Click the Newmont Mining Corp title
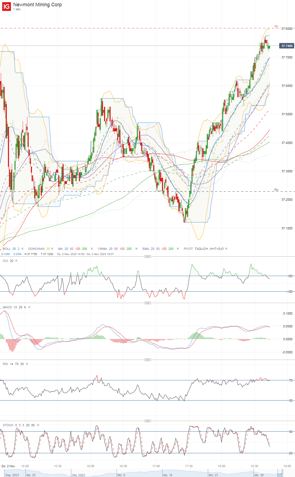Viewport: 295px width, 477px height. point(37,5)
